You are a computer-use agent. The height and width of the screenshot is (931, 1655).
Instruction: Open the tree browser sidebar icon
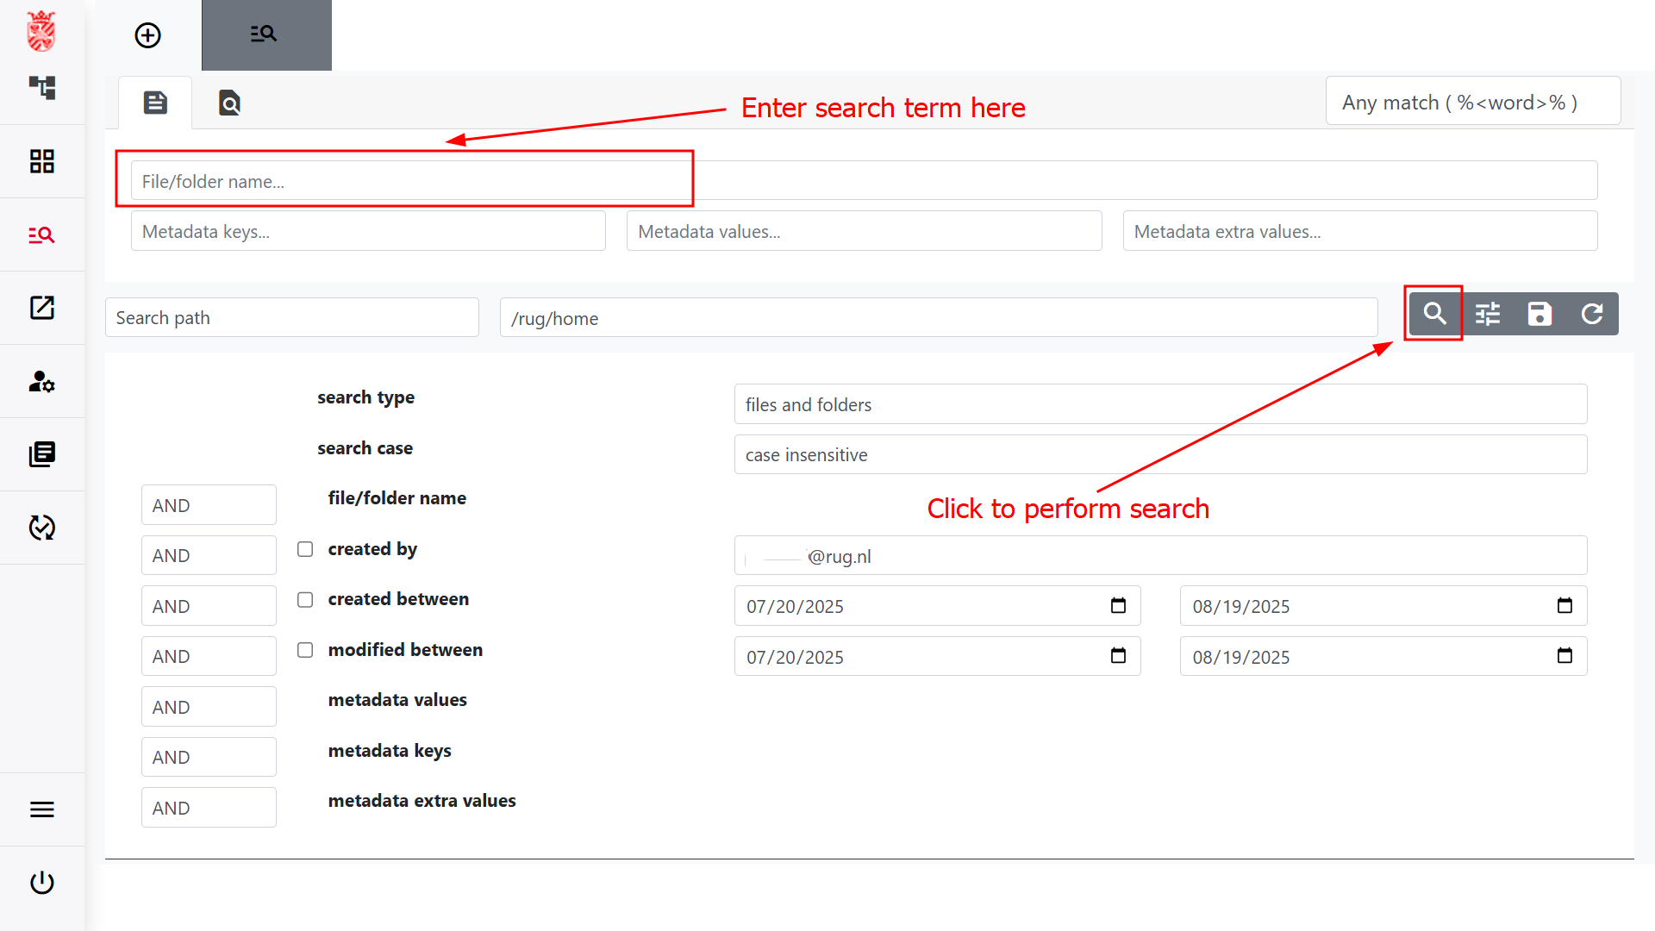[x=42, y=87]
